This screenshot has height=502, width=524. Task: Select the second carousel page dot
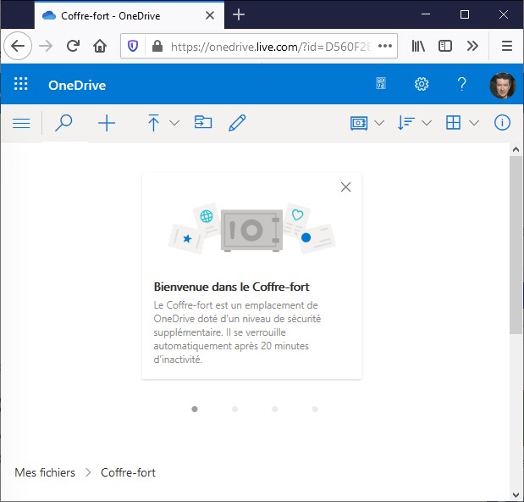point(234,409)
